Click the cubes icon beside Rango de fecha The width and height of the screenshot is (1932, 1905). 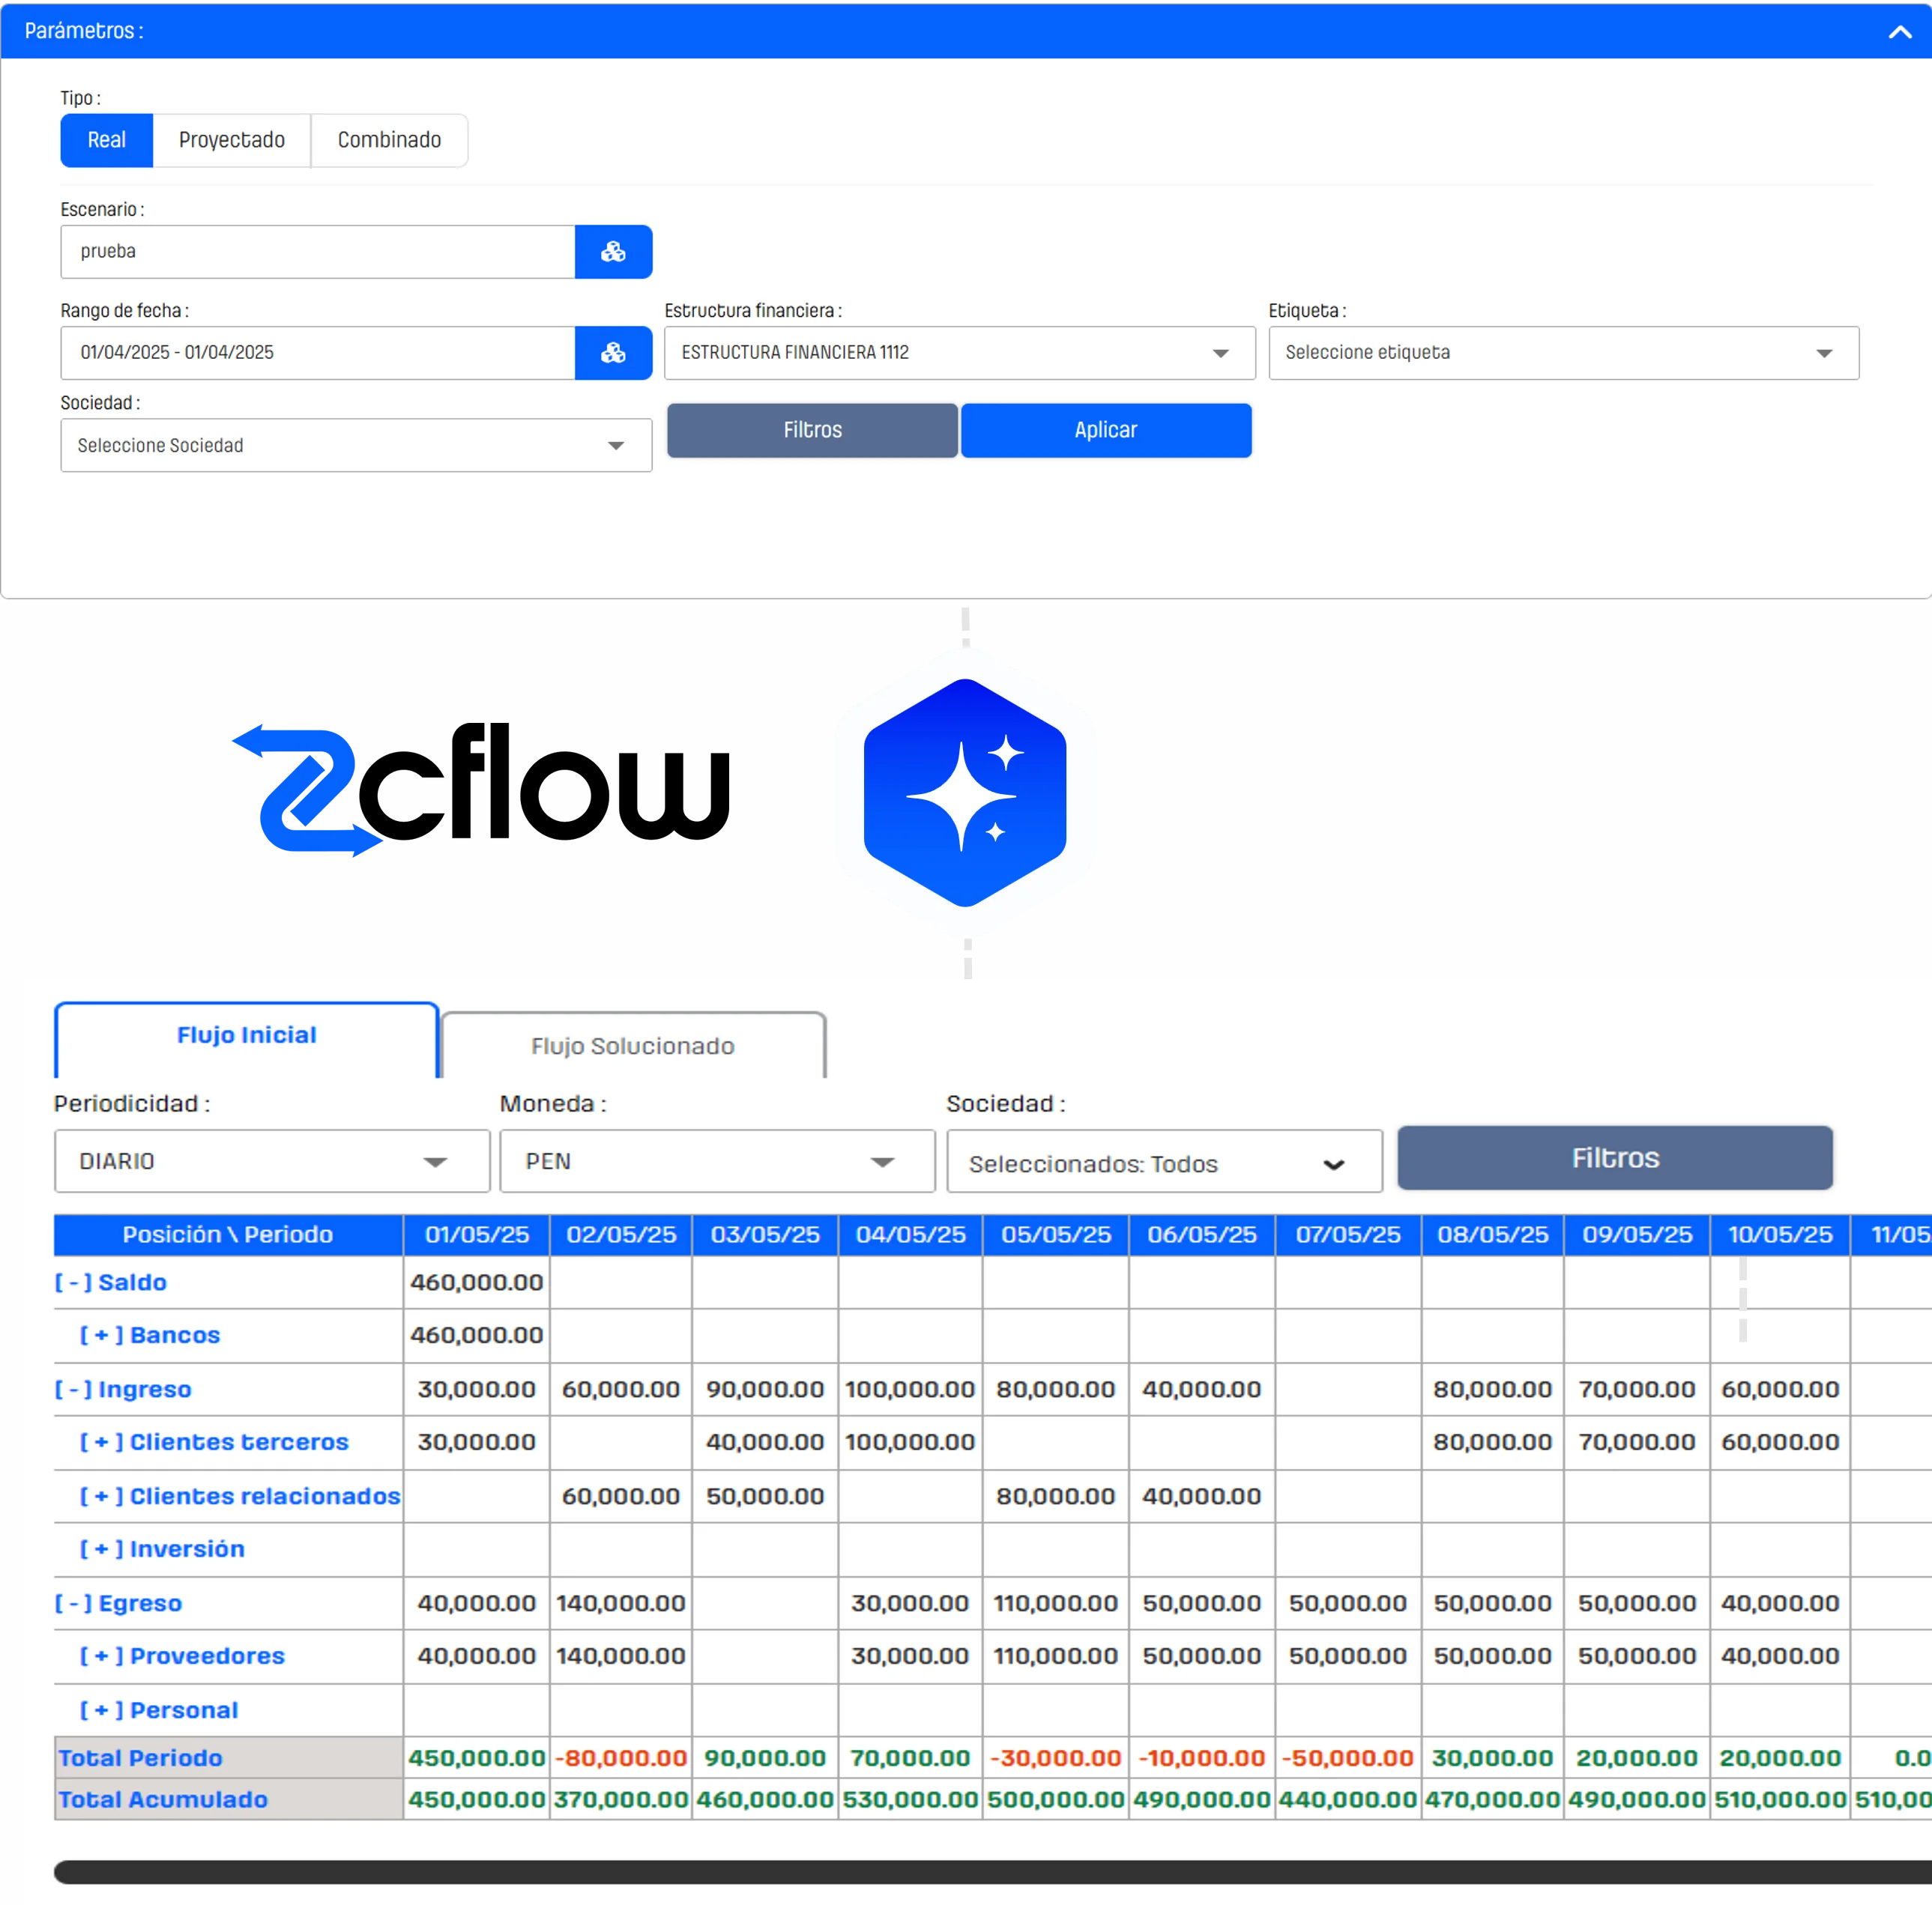pyautogui.click(x=613, y=353)
